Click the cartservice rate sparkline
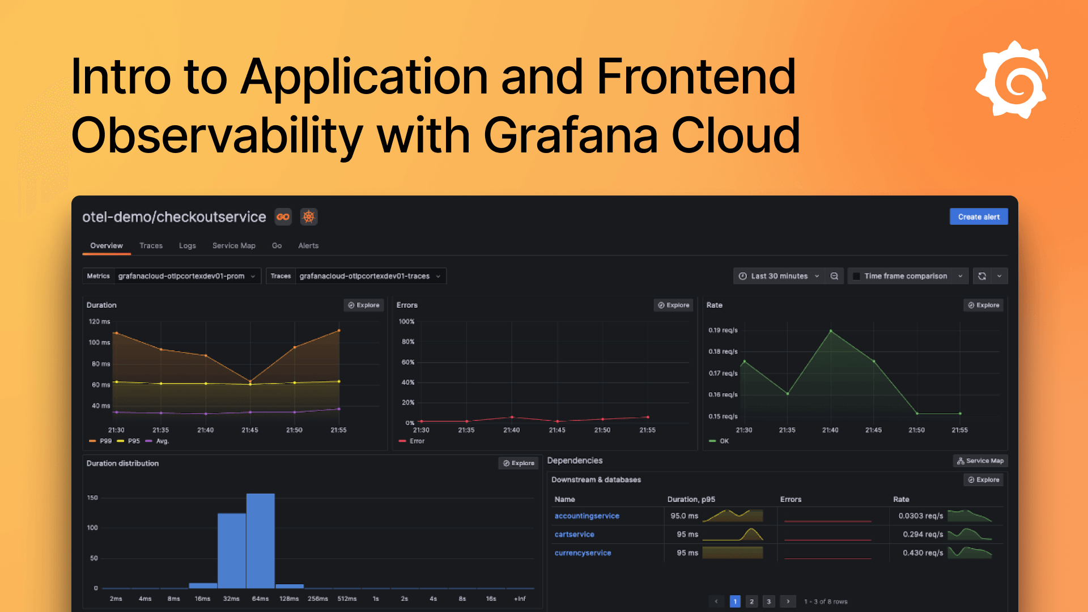This screenshot has width=1088, height=612. click(970, 535)
